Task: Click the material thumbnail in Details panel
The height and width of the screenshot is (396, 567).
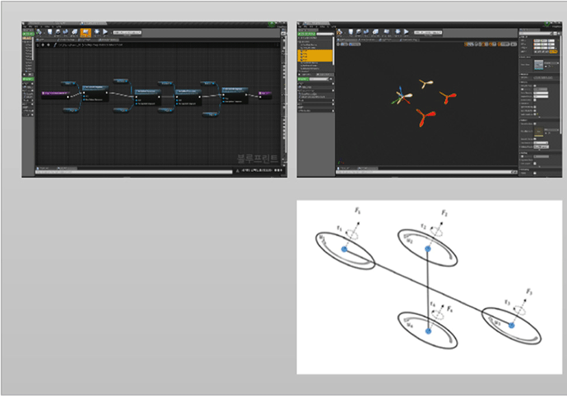Action: point(539,131)
